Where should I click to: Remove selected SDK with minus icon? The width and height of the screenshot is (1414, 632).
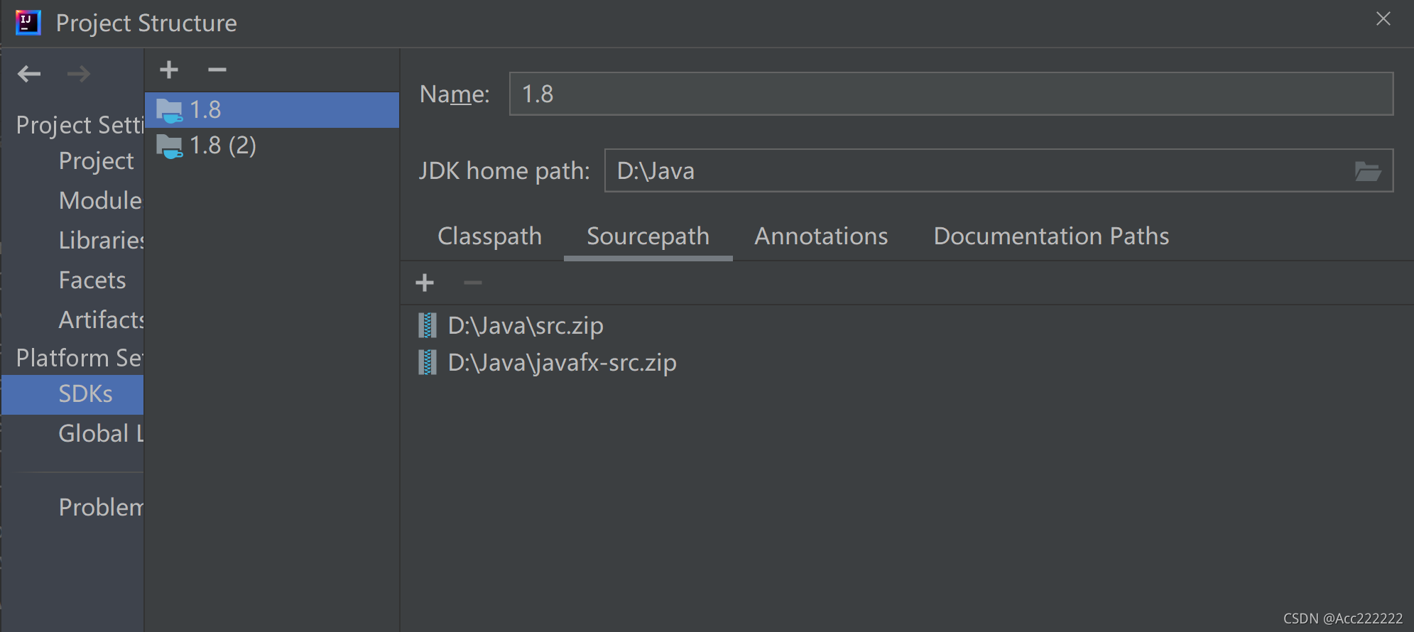(x=217, y=70)
